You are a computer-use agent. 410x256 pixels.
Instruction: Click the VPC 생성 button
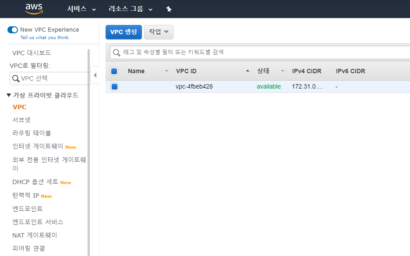click(124, 32)
